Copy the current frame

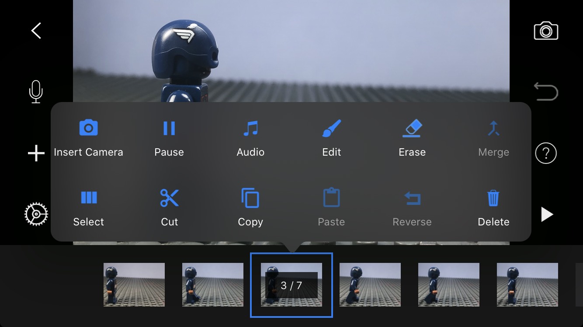250,208
